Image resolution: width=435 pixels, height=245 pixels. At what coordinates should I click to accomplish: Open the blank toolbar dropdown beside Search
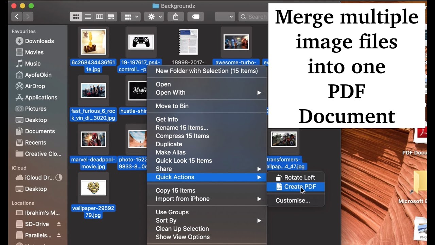[x=225, y=16]
